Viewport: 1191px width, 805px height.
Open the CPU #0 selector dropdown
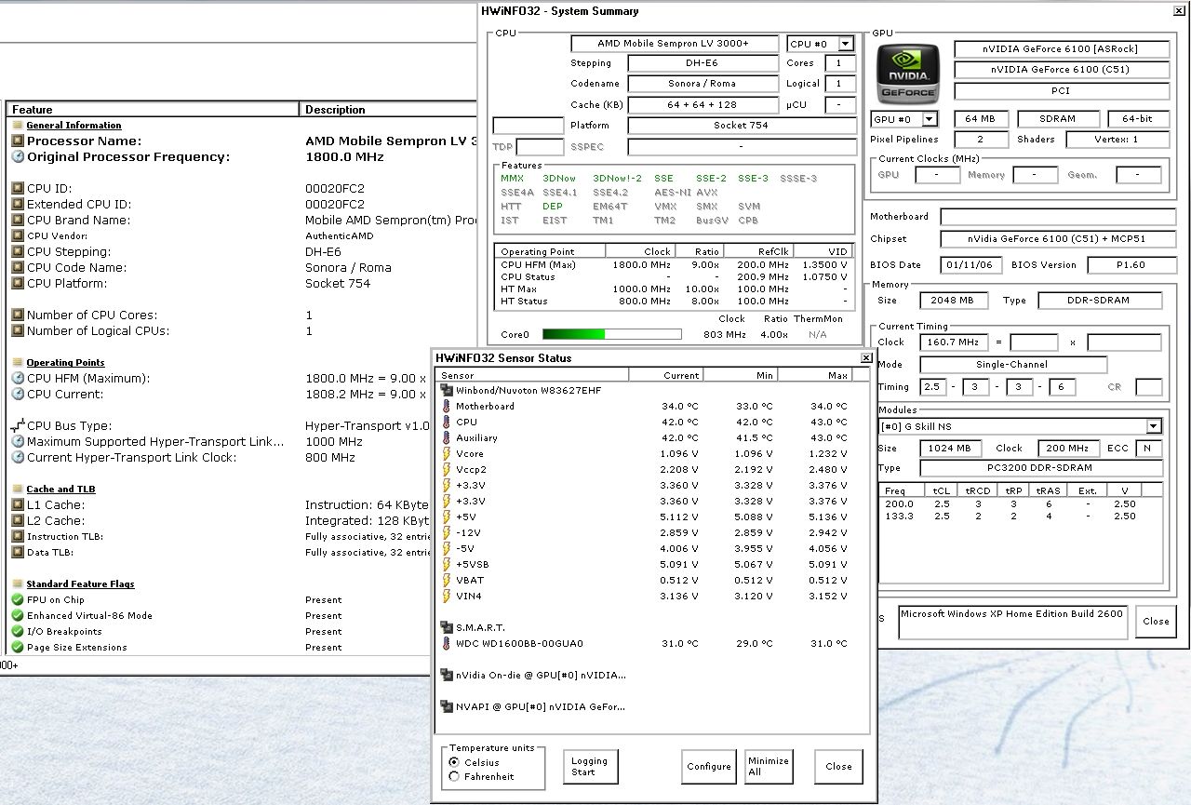coord(845,44)
